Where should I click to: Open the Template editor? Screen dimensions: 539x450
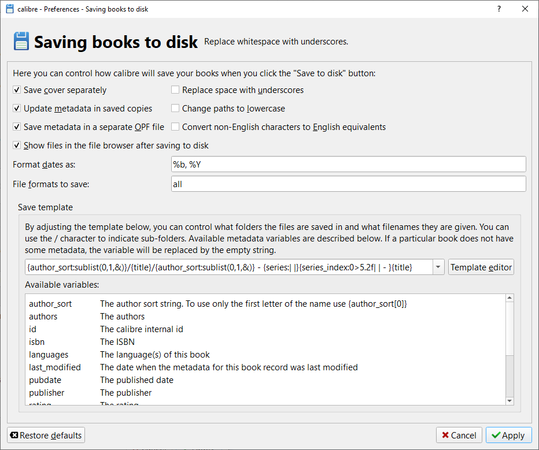(x=481, y=267)
